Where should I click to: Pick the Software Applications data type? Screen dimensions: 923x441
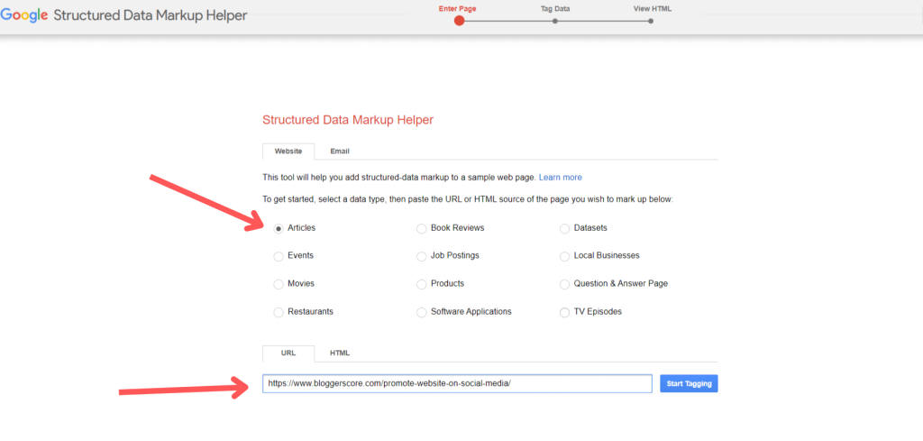pyautogui.click(x=422, y=312)
